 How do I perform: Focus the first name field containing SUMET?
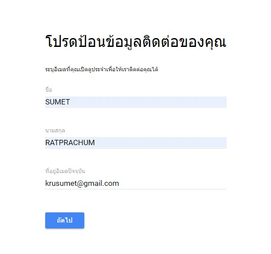(136, 102)
